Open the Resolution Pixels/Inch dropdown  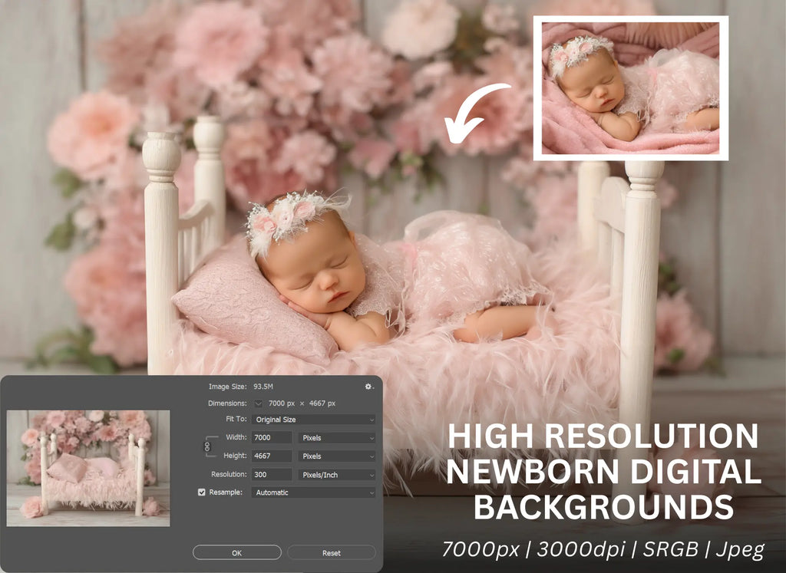point(337,475)
